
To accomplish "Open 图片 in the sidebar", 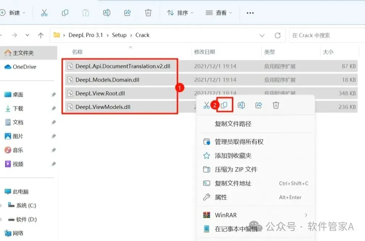I will coord(14,136).
